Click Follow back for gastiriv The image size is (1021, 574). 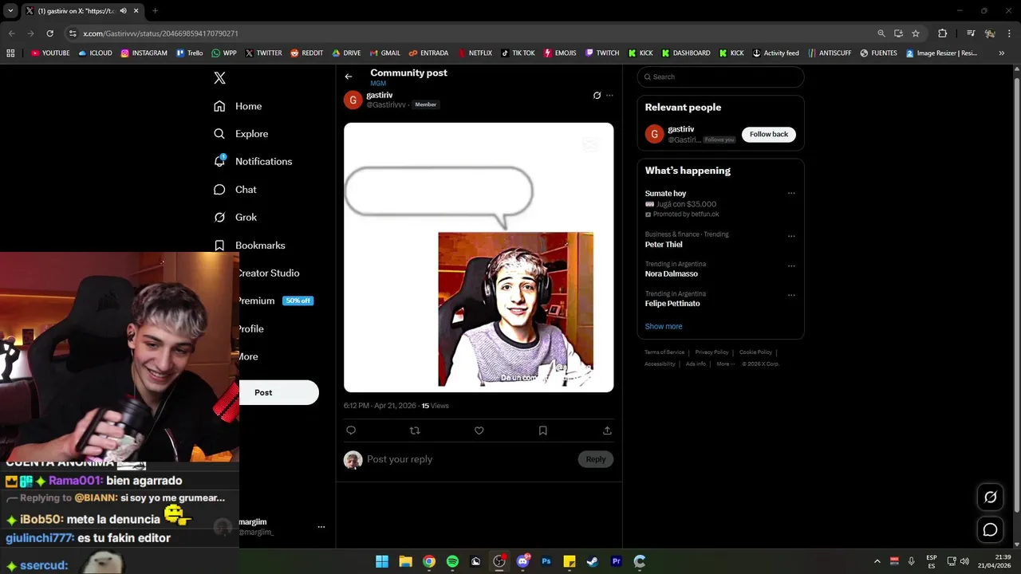[769, 134]
